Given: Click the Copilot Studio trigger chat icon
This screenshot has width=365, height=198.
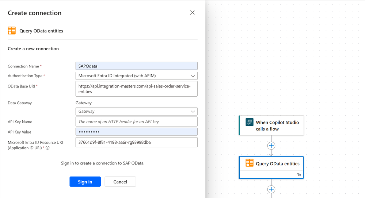Looking at the screenshot, I should pos(249,122).
